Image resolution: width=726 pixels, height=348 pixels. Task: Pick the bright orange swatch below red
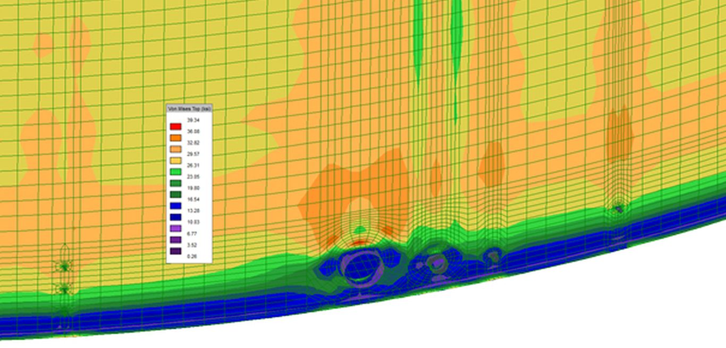click(x=175, y=138)
